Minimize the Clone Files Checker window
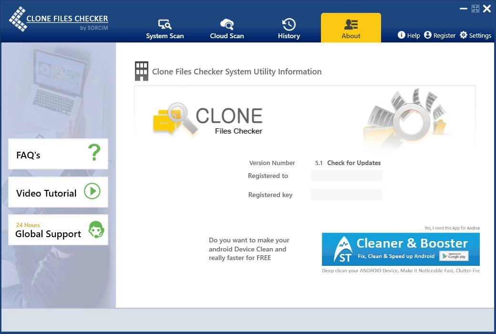The image size is (496, 334). click(x=464, y=9)
